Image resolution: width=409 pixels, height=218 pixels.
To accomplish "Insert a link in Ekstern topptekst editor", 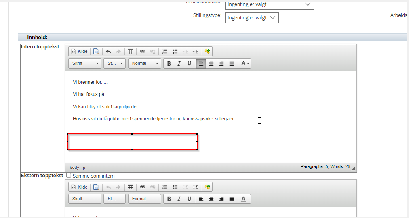I will click(142, 187).
